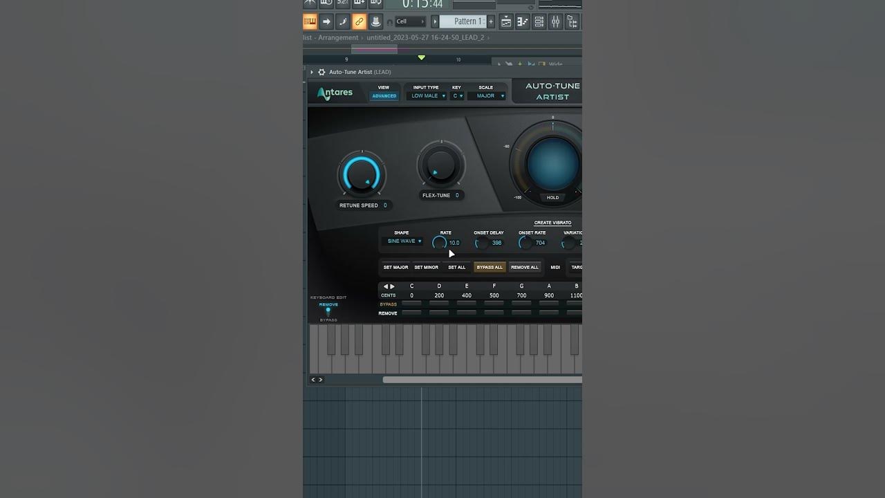This screenshot has width=885, height=498.
Task: Open pattern selector arrow before Pattern 1
Action: [435, 21]
